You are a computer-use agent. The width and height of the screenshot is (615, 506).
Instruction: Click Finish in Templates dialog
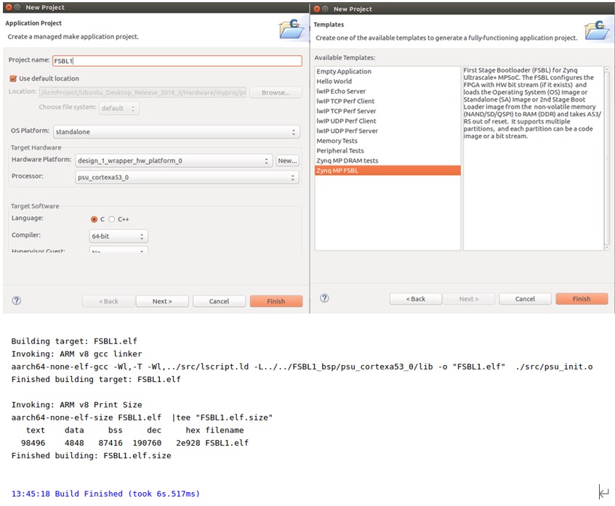[582, 299]
